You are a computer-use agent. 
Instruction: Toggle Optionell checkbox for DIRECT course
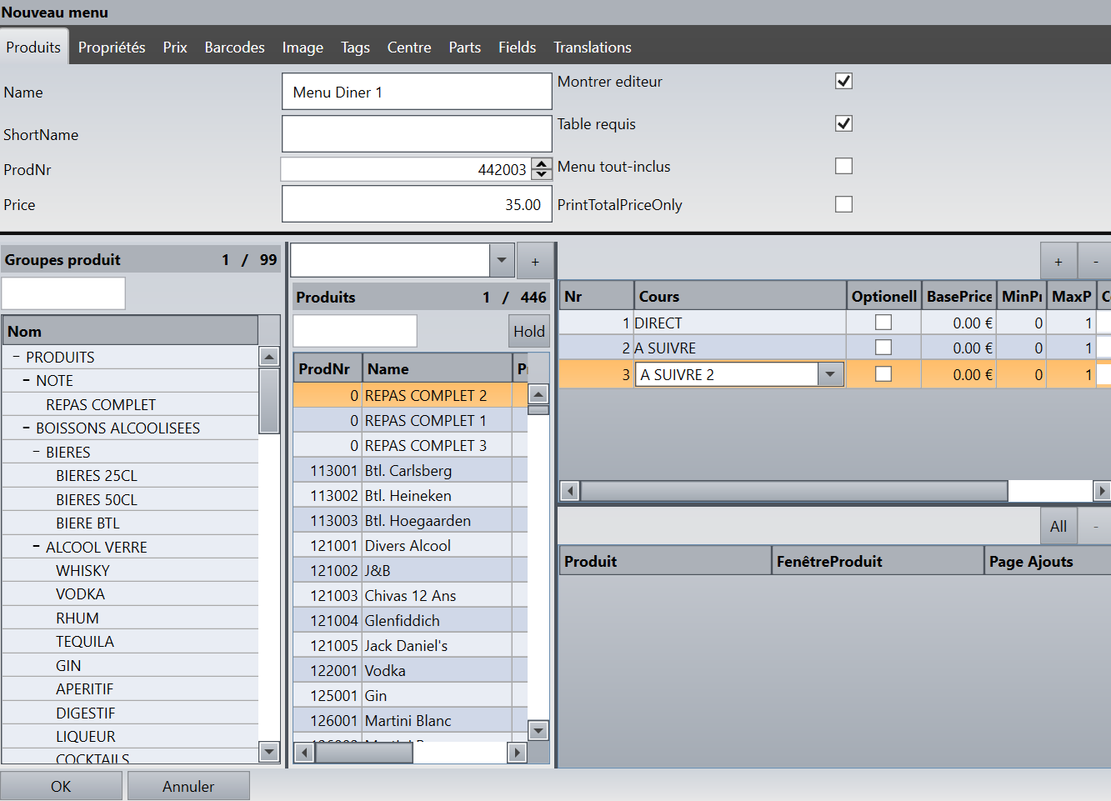click(883, 323)
